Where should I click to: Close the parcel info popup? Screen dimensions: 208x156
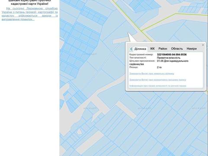203,45
